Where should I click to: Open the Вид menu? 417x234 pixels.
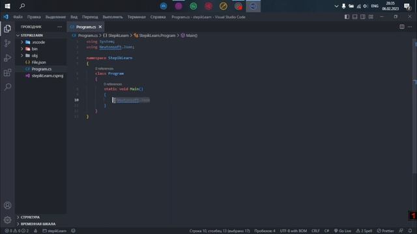(74, 17)
